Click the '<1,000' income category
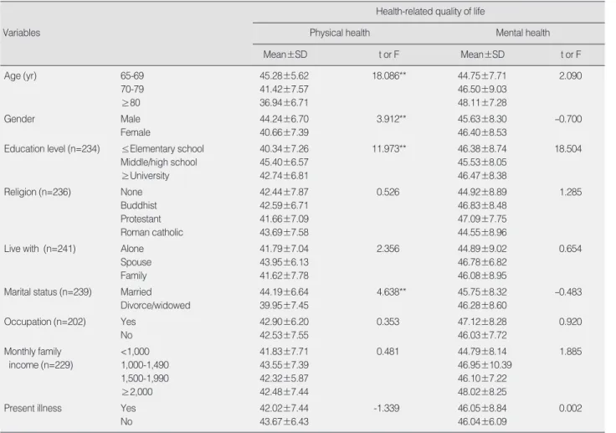Viewport: 616px width, 433px height. click(135, 352)
